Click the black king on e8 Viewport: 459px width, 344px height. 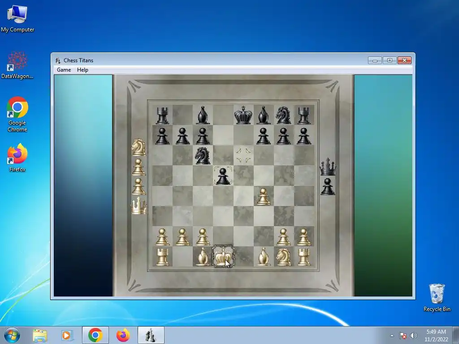click(243, 115)
